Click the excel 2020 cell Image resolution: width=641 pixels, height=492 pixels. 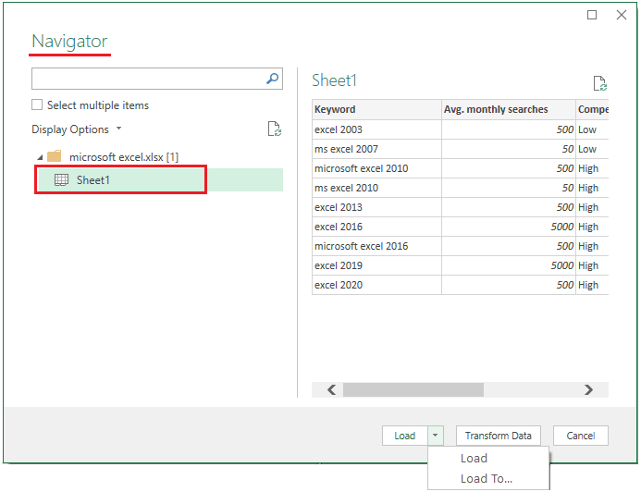tap(376, 285)
